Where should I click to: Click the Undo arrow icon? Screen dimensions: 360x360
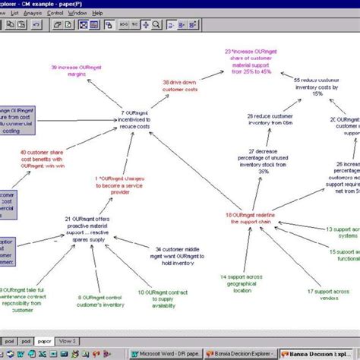tap(36, 24)
